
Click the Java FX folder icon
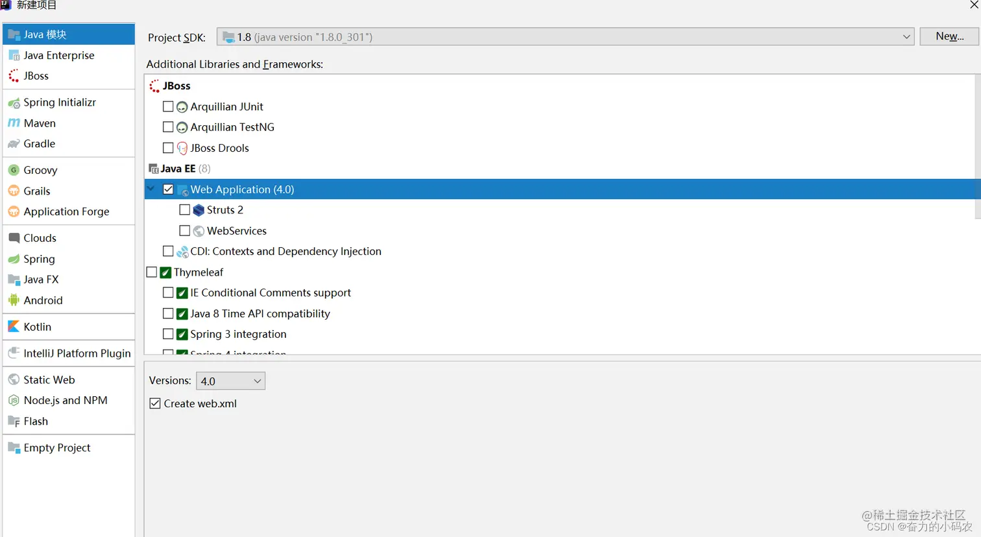(14, 280)
